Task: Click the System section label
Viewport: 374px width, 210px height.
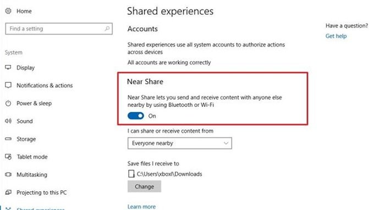Action: tap(14, 53)
